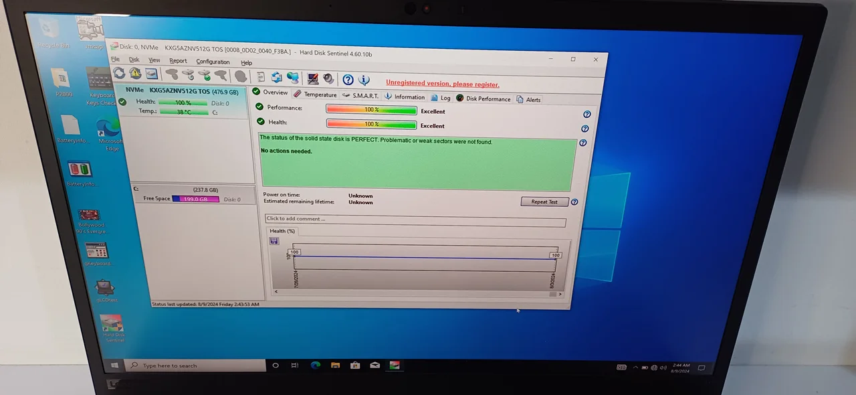Click the refresh disk status toolbar icon
The image size is (856, 395).
119,73
